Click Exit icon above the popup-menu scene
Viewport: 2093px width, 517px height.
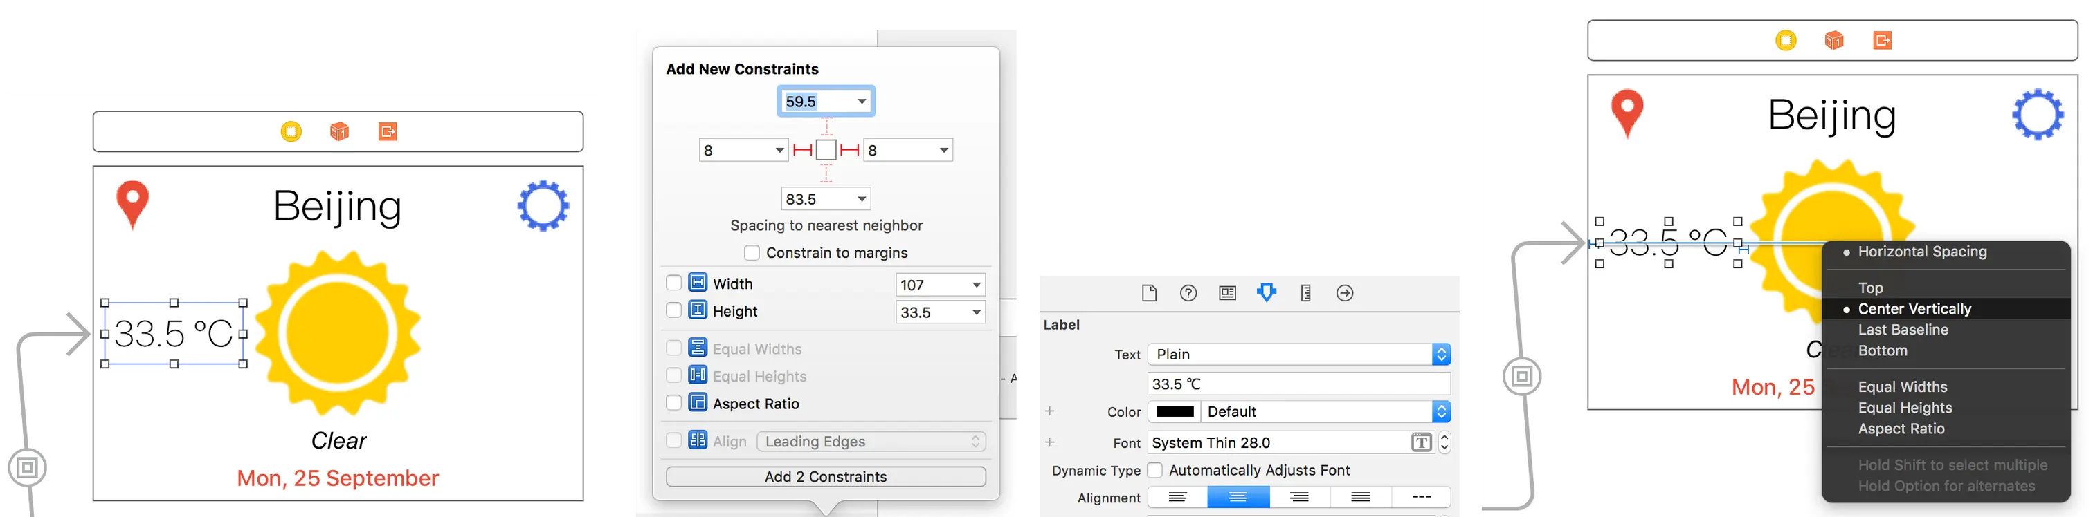(1883, 41)
